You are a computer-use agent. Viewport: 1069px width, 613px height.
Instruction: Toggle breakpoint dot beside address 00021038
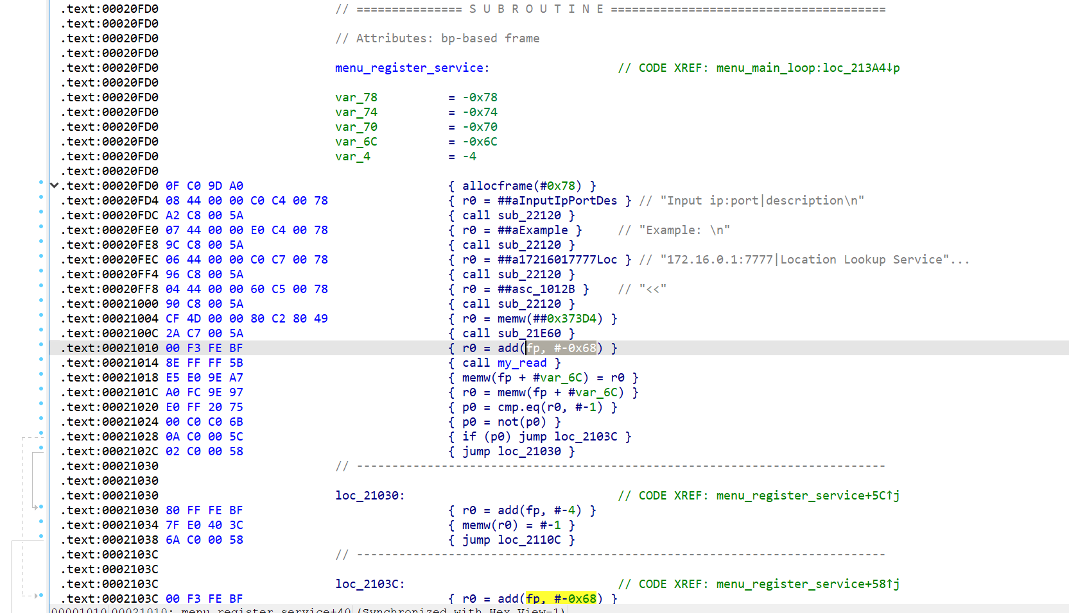41,537
